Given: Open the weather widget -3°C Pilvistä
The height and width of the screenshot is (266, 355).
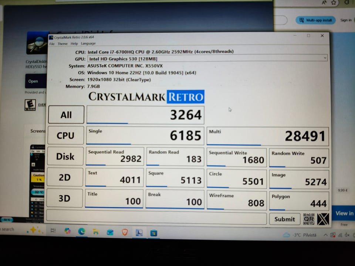Looking at the screenshot, I should point(300,235).
